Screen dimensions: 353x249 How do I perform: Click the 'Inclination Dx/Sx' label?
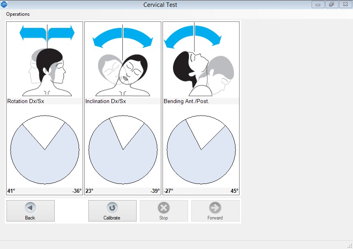pyautogui.click(x=106, y=101)
